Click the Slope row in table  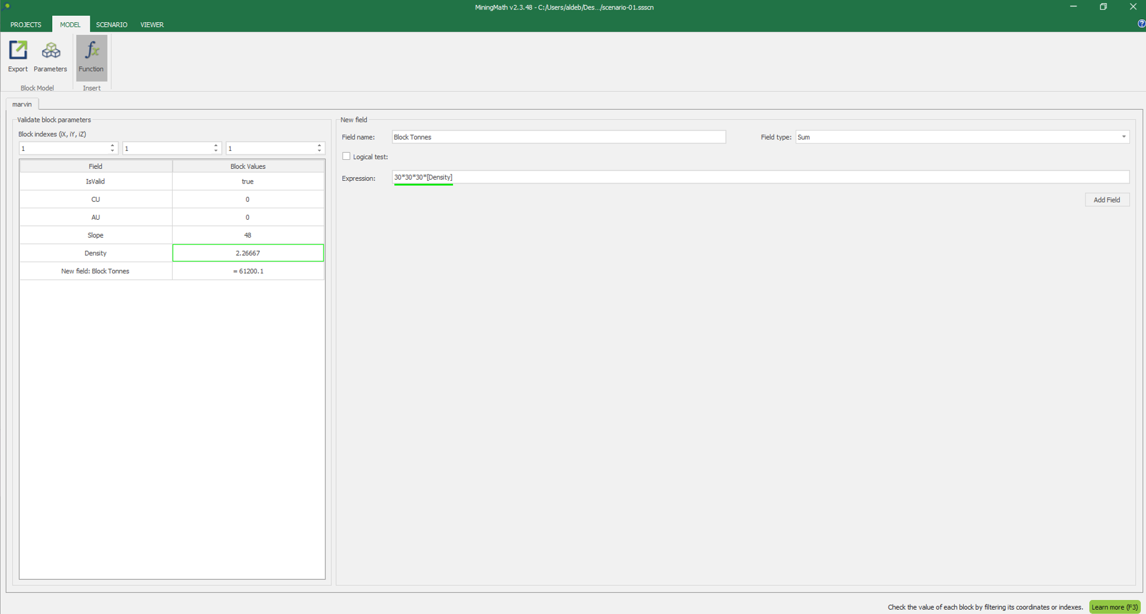(x=96, y=235)
